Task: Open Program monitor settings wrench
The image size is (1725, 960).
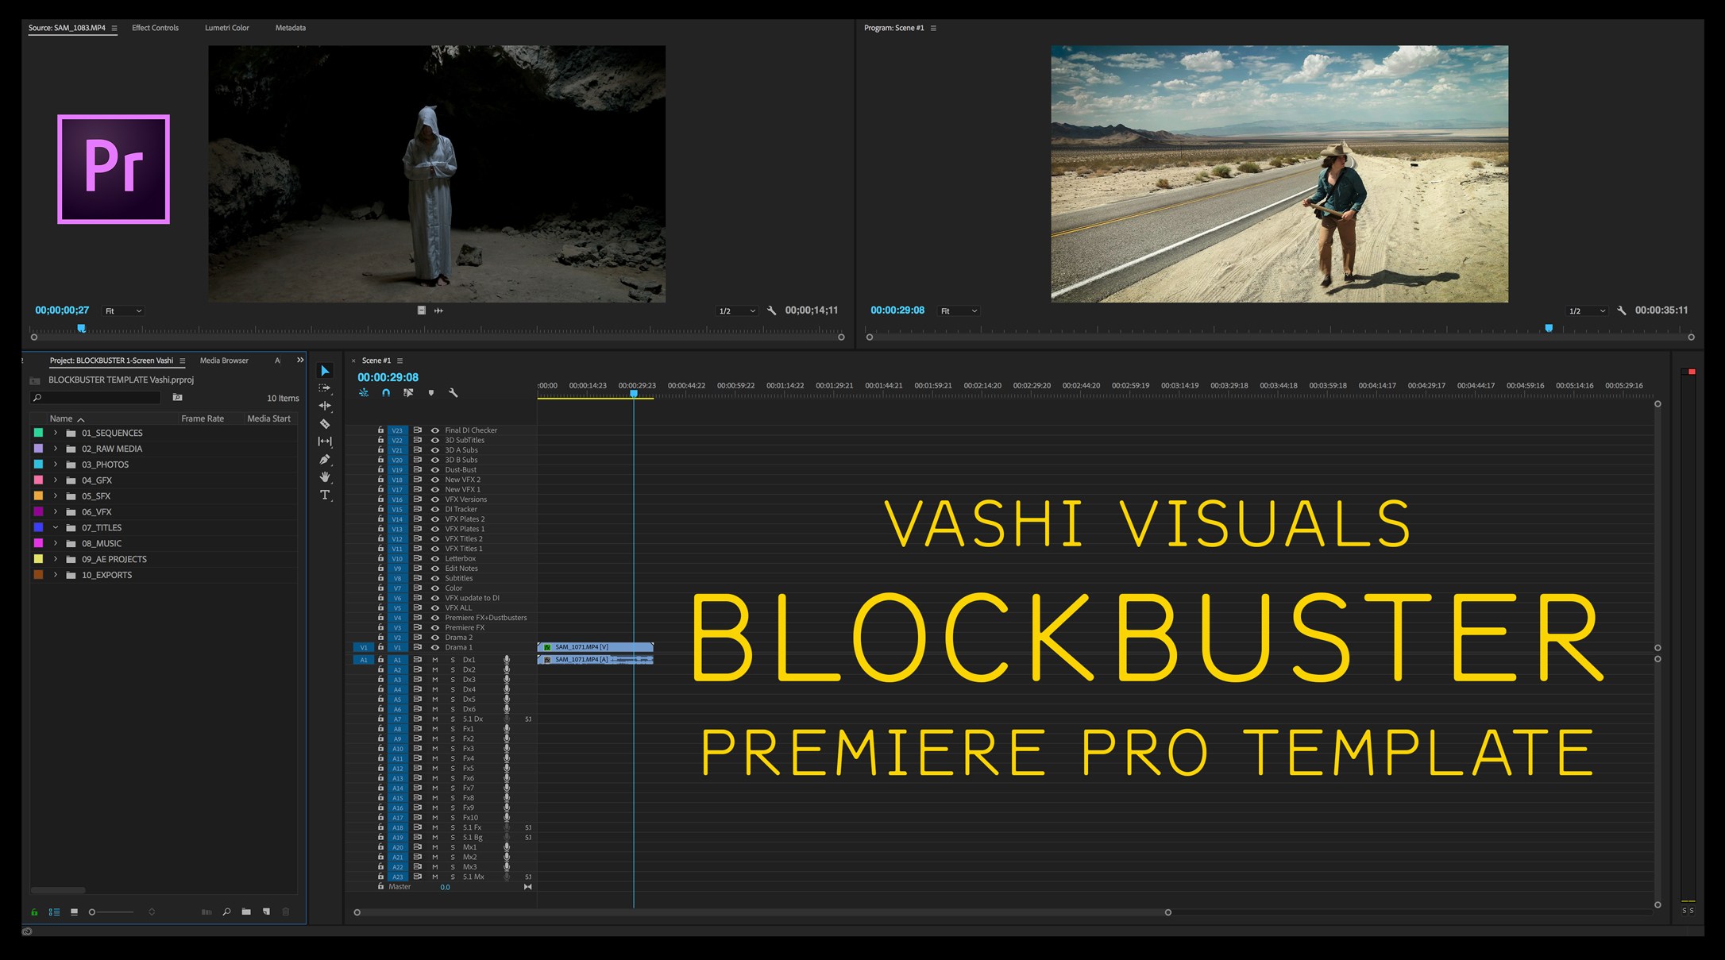Action: click(1621, 310)
